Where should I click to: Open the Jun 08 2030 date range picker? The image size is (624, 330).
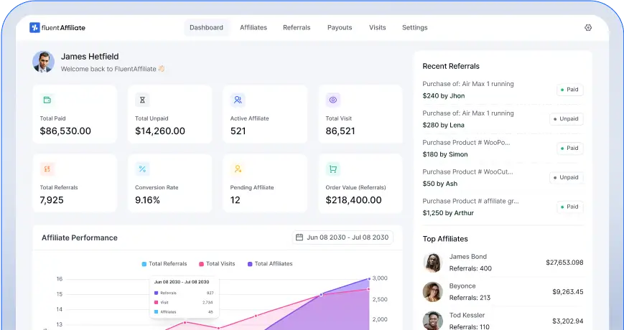(343, 237)
